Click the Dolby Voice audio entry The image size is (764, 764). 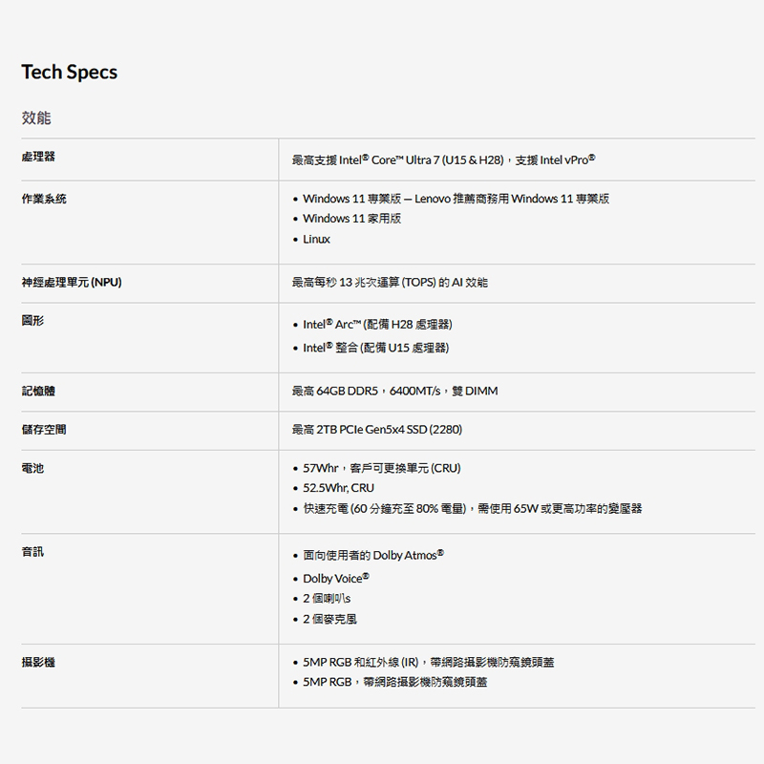click(335, 579)
